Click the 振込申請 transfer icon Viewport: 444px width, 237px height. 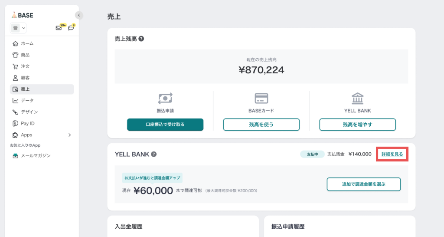coord(165,98)
